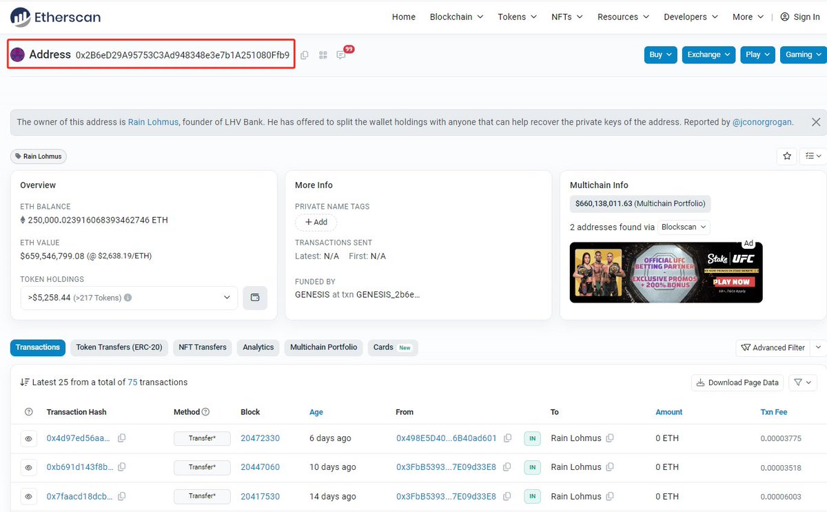The image size is (827, 512).
Task: Select the Transactions tab
Action: (x=38, y=347)
